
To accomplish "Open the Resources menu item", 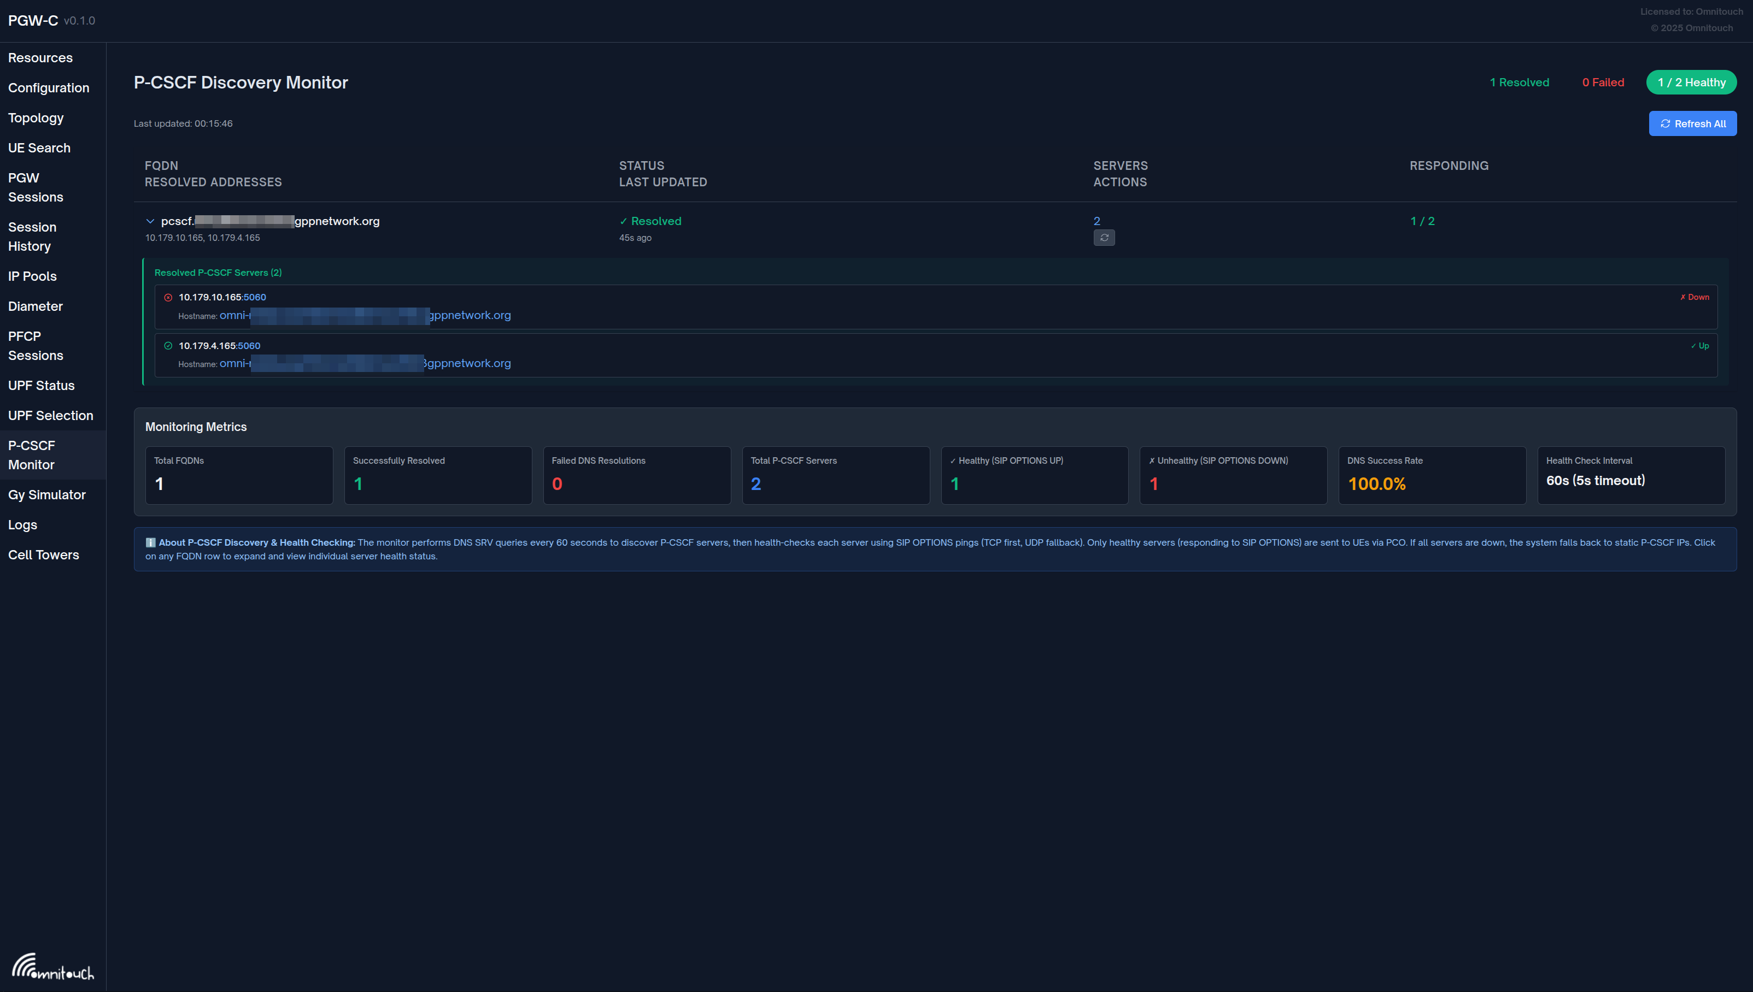I will (x=40, y=58).
